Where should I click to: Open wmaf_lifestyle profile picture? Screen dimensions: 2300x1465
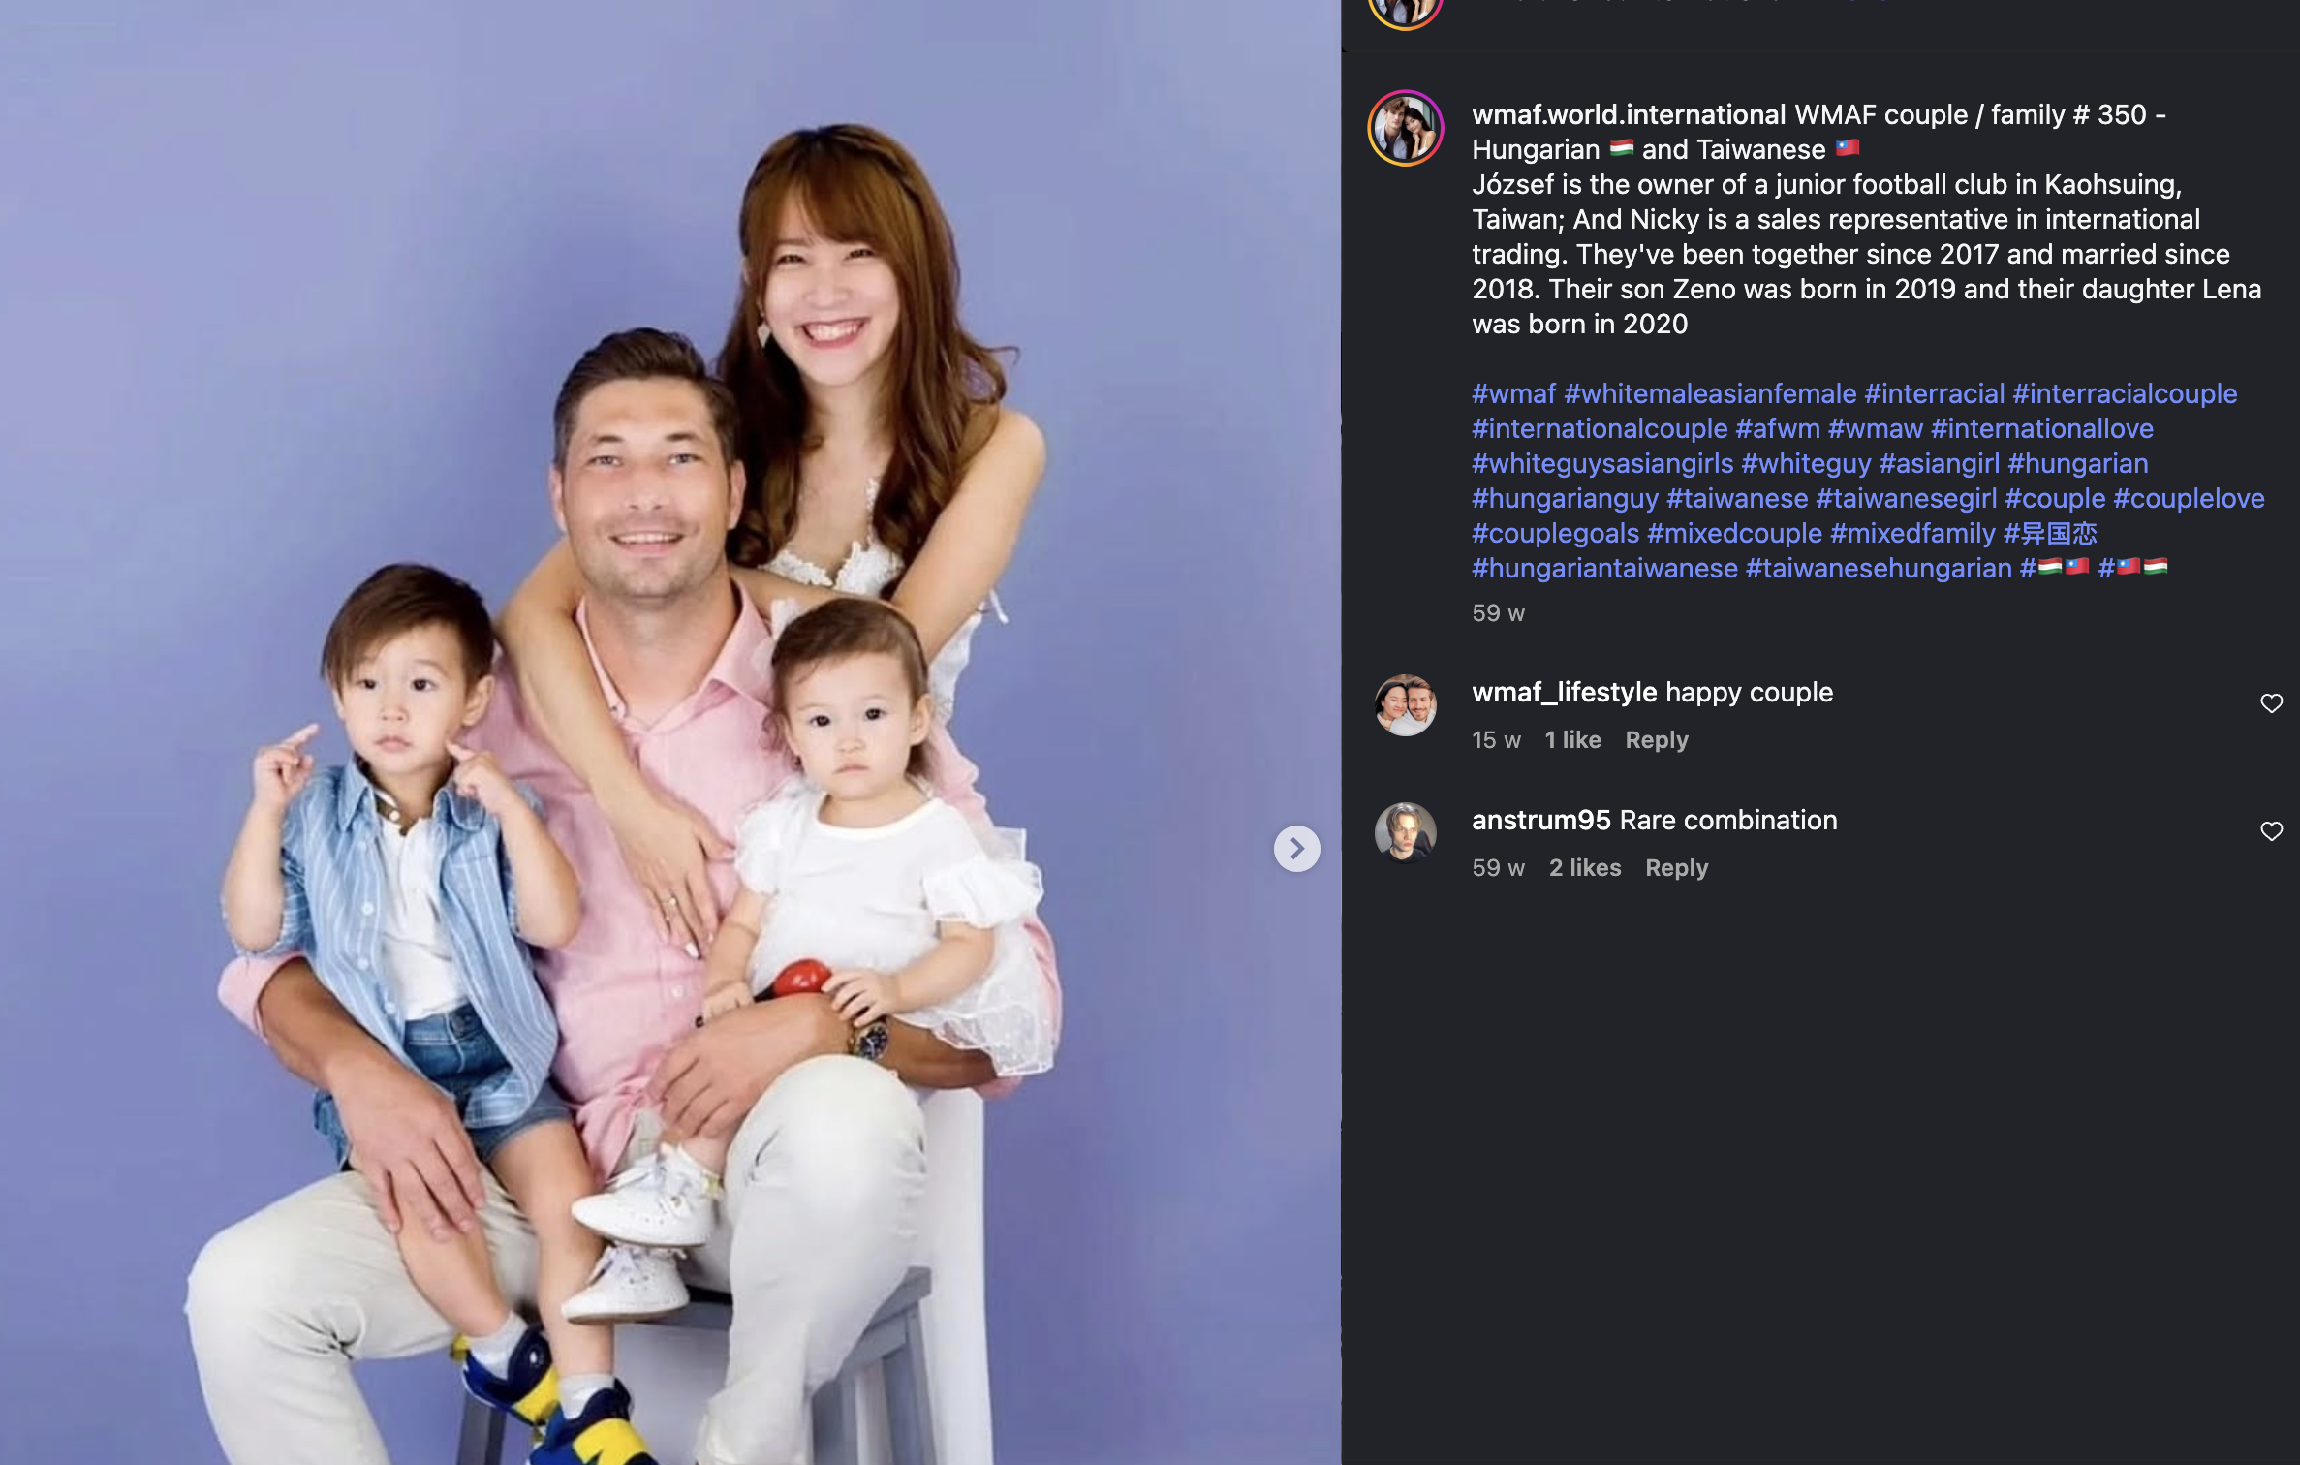tap(1406, 705)
